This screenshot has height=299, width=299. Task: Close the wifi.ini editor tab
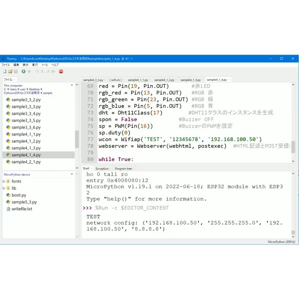123,80
